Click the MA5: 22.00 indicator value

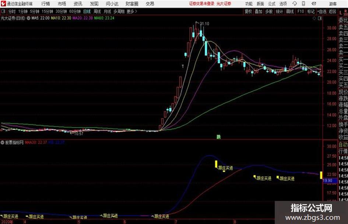(40, 18)
